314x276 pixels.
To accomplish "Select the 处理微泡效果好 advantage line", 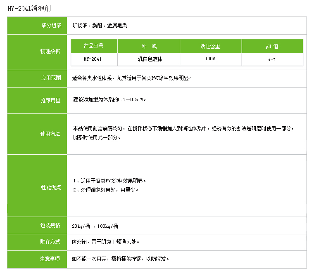I will pyautogui.click(x=106, y=190).
